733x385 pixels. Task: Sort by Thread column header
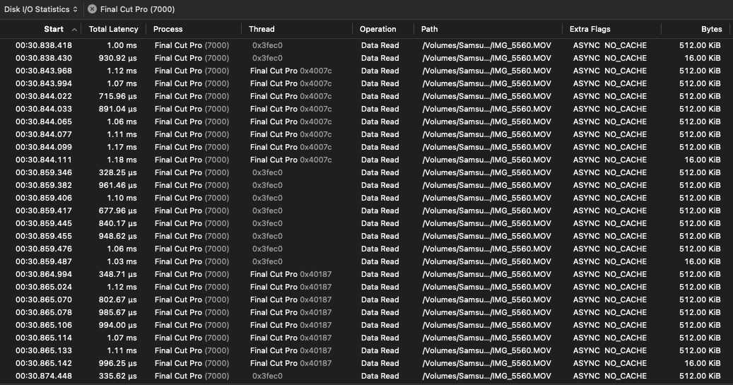coord(262,29)
